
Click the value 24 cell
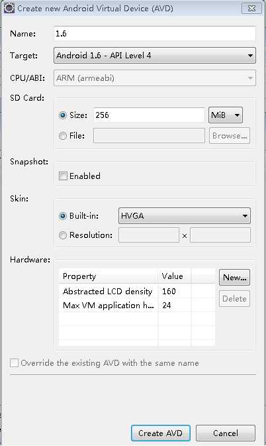click(x=175, y=306)
